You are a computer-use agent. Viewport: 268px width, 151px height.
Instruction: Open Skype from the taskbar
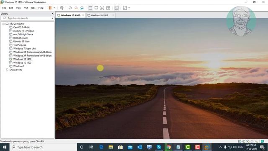(x=159, y=147)
